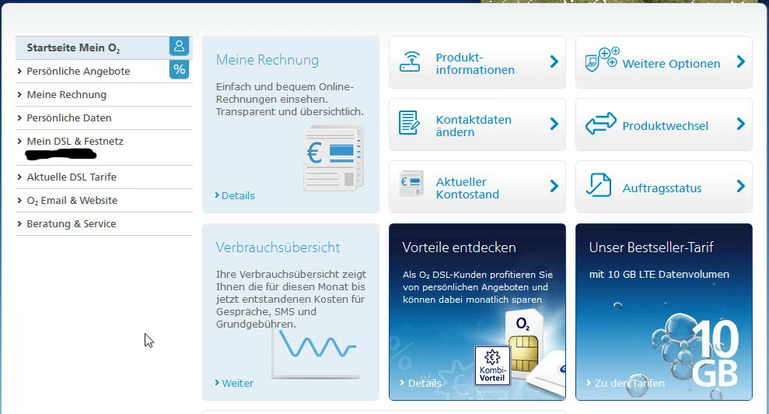
Task: Click the Kombi-Vorteil badge in Vorteile entdecken
Action: coord(492,366)
